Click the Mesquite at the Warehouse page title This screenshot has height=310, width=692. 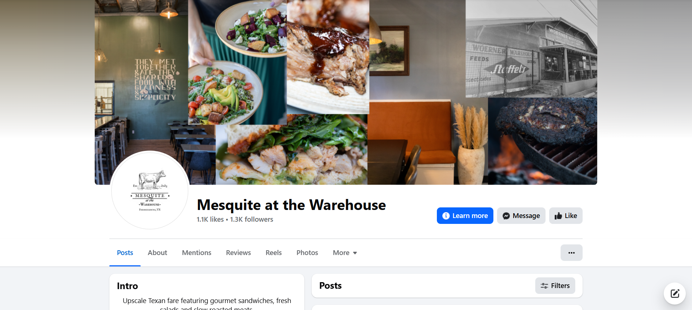tap(291, 205)
